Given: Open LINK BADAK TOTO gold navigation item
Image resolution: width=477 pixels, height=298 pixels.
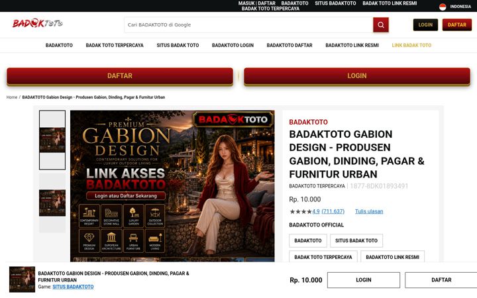Looking at the screenshot, I should tap(411, 45).
